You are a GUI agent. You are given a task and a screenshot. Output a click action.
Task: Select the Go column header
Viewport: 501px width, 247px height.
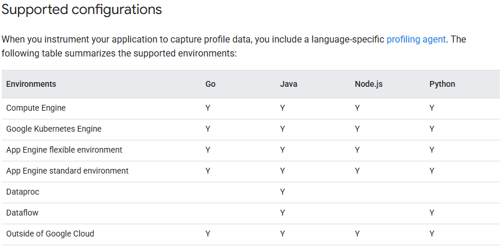pos(211,84)
